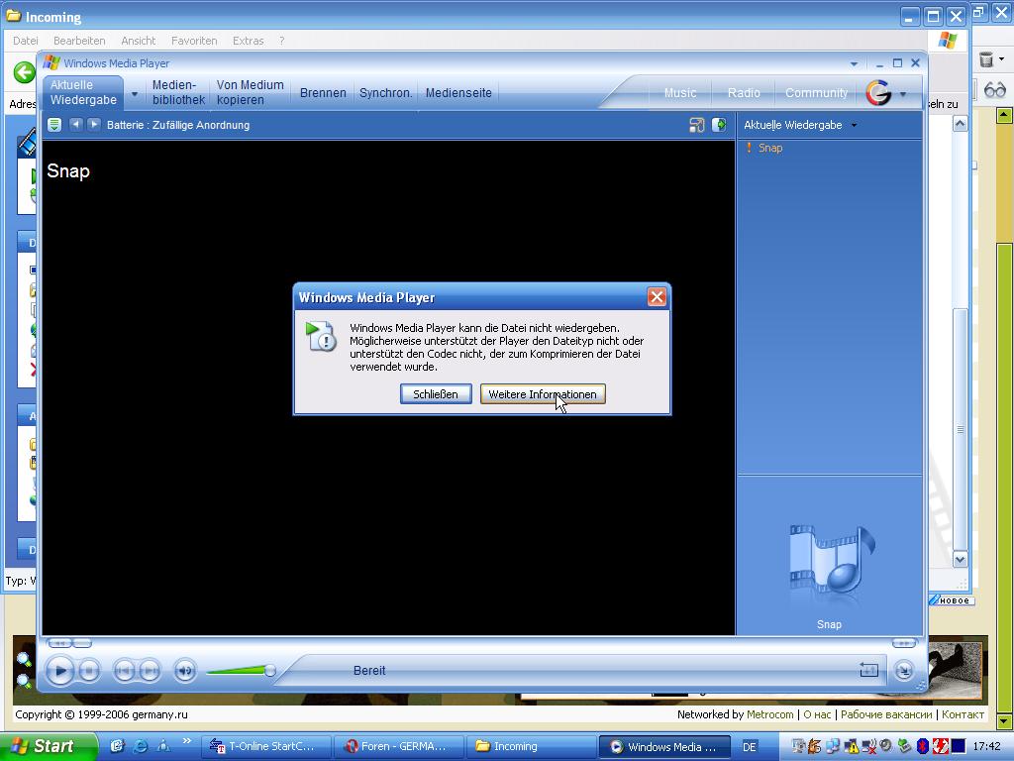Switch to Foren - GERMANY taskbar button
Viewport: 1014px width, 761px height.
398,746
